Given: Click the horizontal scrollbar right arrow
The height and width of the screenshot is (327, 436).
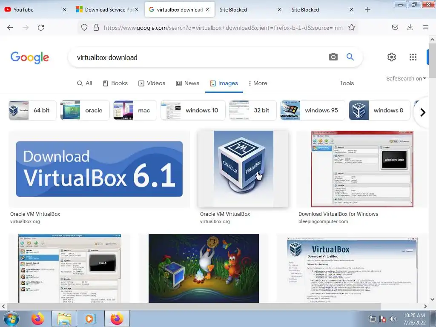Looking at the screenshot, I should coord(425,307).
